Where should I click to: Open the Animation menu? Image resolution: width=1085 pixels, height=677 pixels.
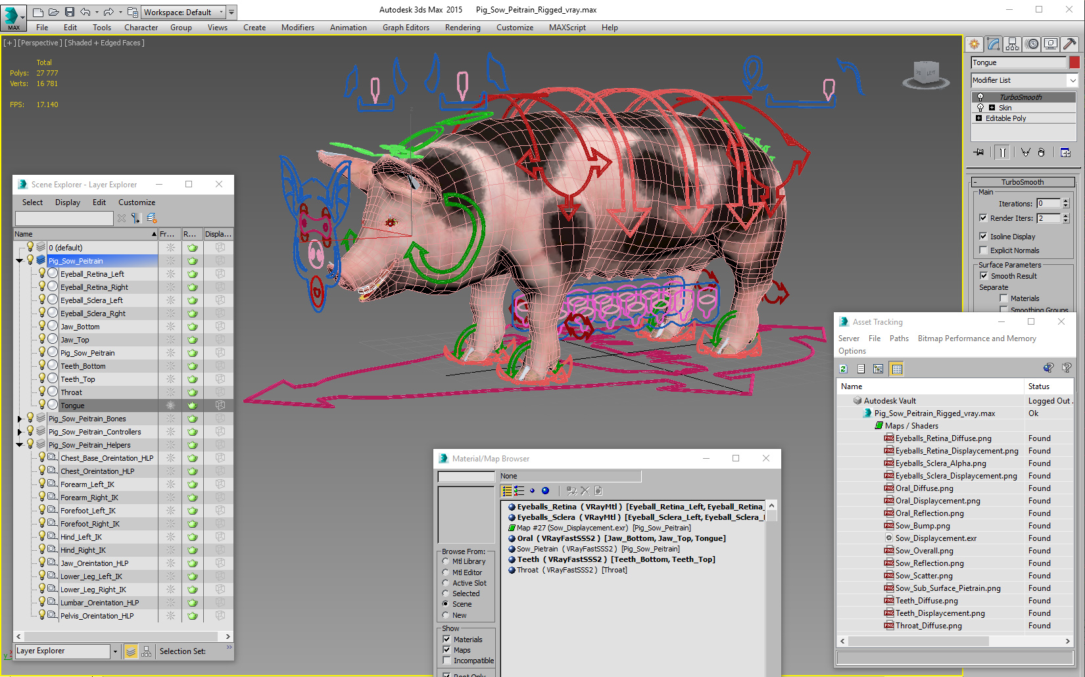pos(349,28)
